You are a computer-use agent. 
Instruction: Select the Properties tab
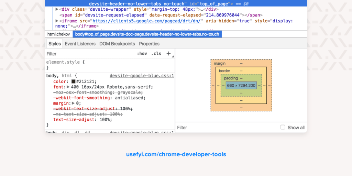(x=149, y=44)
